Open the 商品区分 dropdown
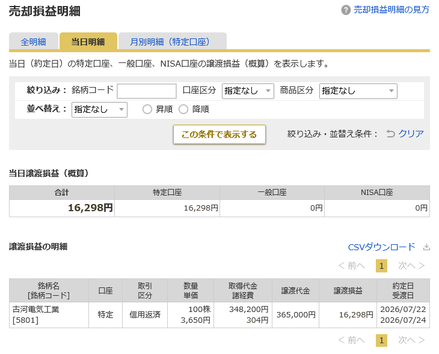The width and height of the screenshot is (439, 354). (x=358, y=91)
